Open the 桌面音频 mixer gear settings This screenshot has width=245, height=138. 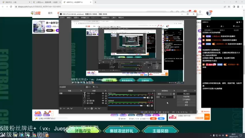tap(152, 106)
